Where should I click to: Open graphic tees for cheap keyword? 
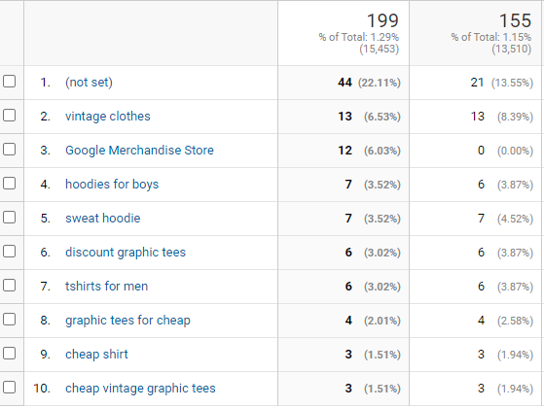[x=127, y=321]
